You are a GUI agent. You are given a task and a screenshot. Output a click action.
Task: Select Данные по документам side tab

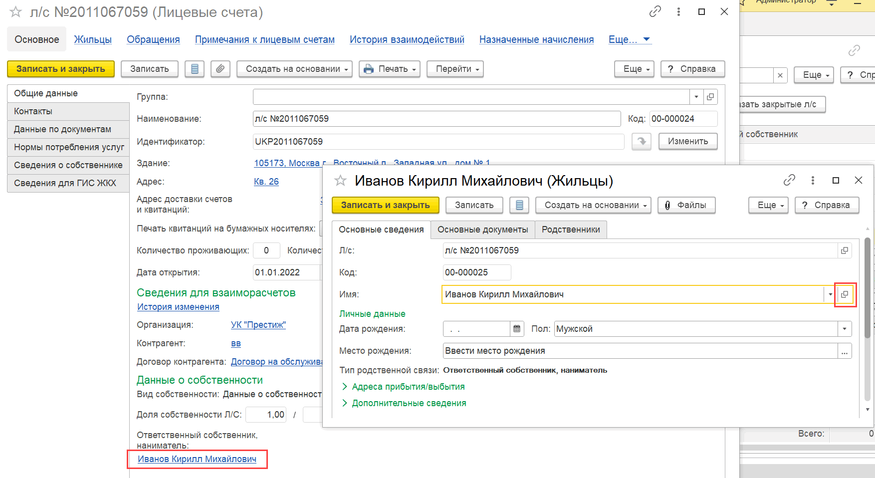(68, 129)
